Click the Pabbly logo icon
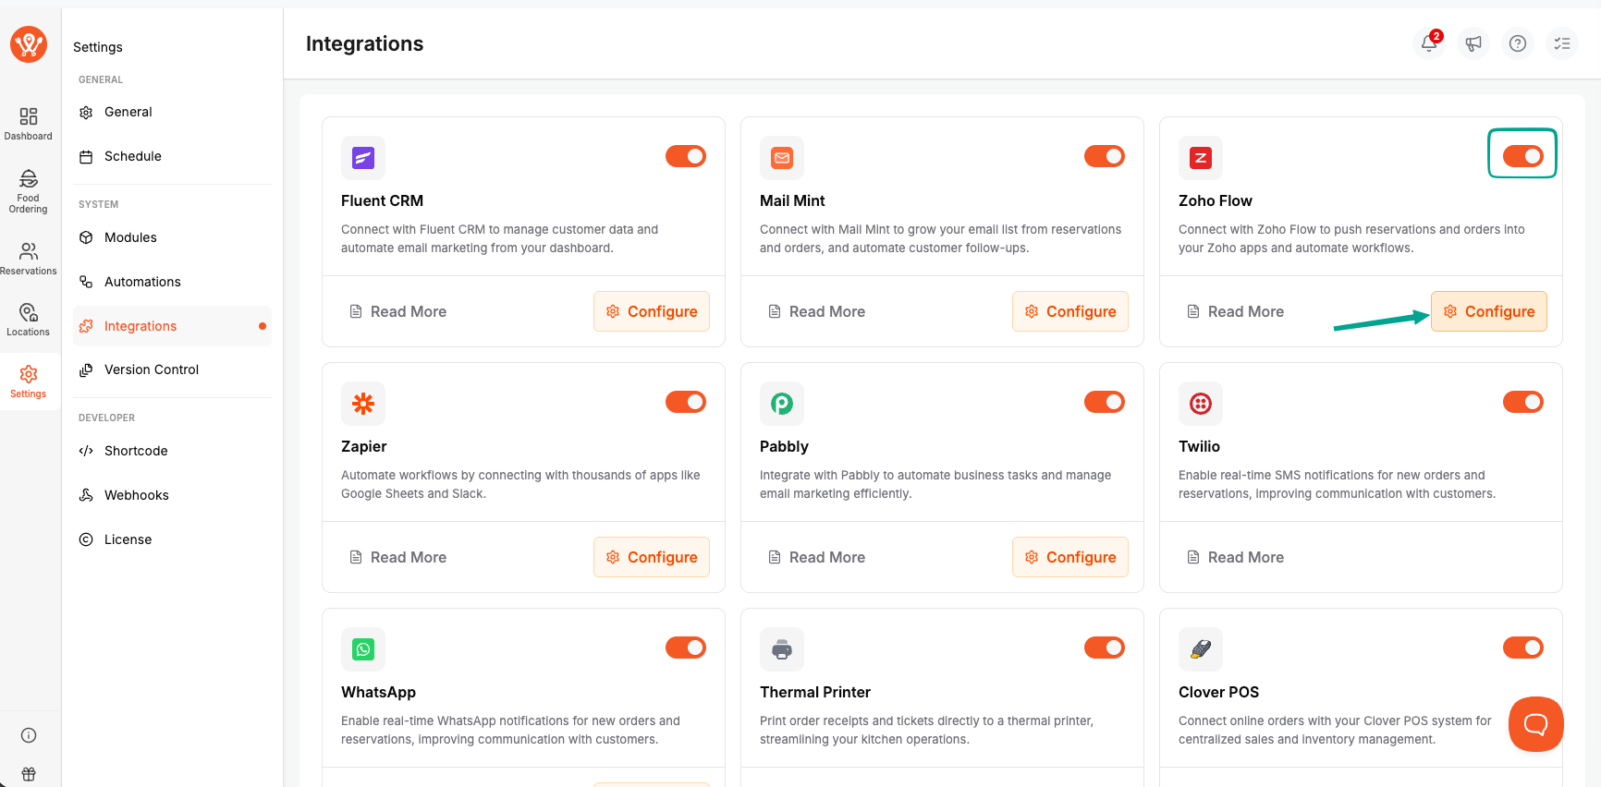The image size is (1601, 787). coord(782,404)
